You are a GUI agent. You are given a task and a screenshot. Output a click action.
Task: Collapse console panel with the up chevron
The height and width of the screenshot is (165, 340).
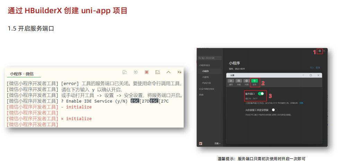168,72
